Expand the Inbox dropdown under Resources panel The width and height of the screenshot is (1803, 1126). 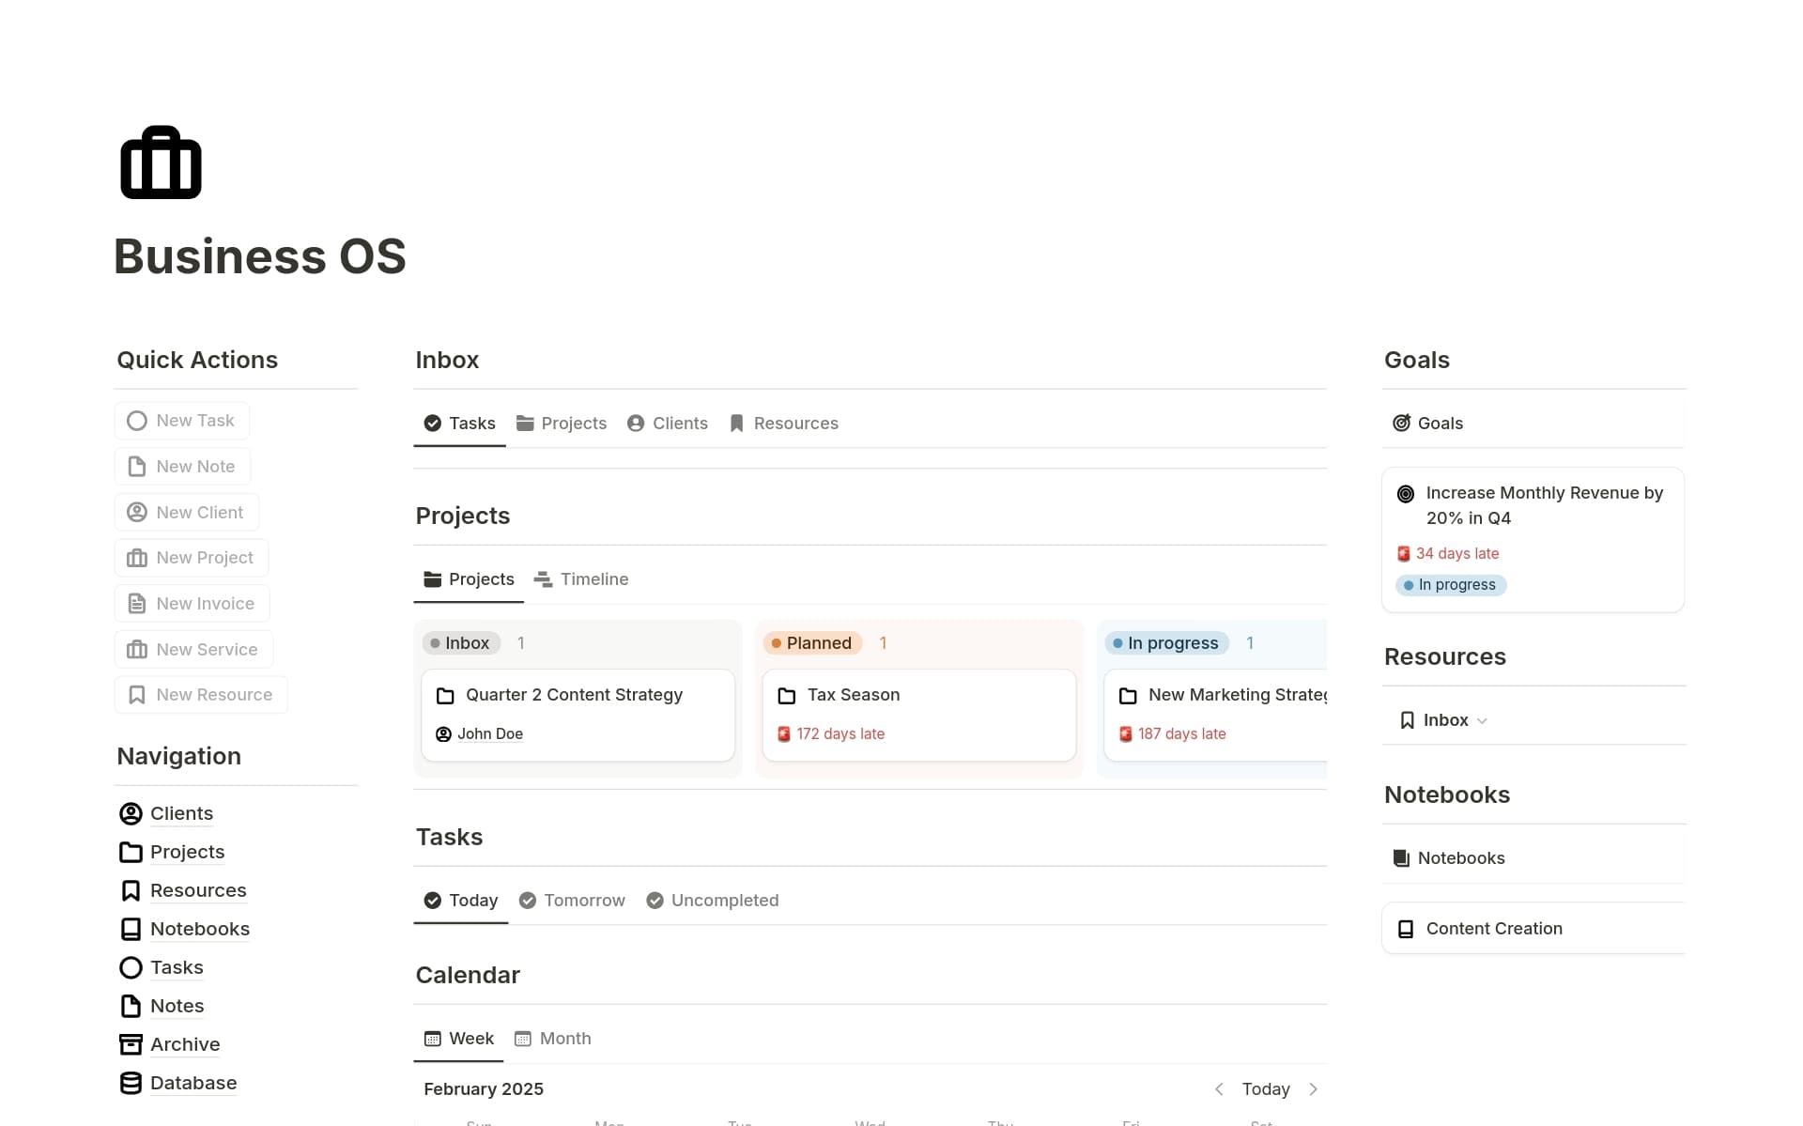pyautogui.click(x=1483, y=720)
